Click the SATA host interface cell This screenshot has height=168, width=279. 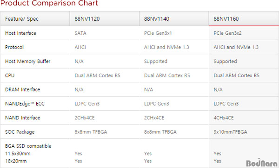pyautogui.click(x=80, y=33)
